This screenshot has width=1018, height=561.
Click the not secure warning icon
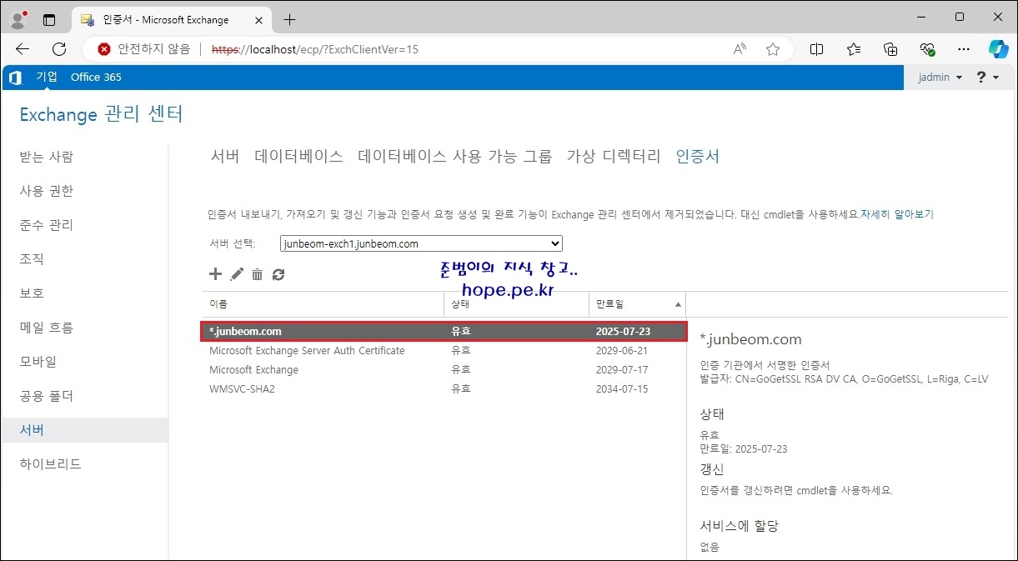click(104, 49)
